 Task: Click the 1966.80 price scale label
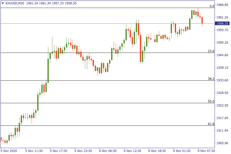pyautogui.click(x=222, y=5)
